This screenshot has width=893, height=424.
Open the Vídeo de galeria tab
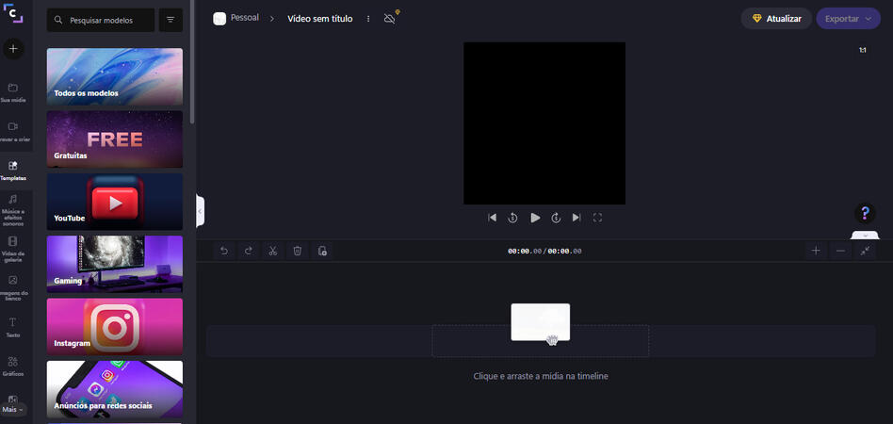[x=13, y=250]
